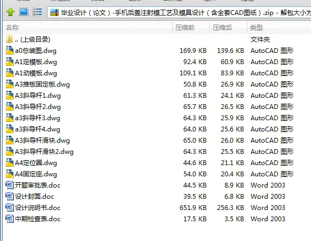Click the 3.5 KB compressed size value

point(234,219)
